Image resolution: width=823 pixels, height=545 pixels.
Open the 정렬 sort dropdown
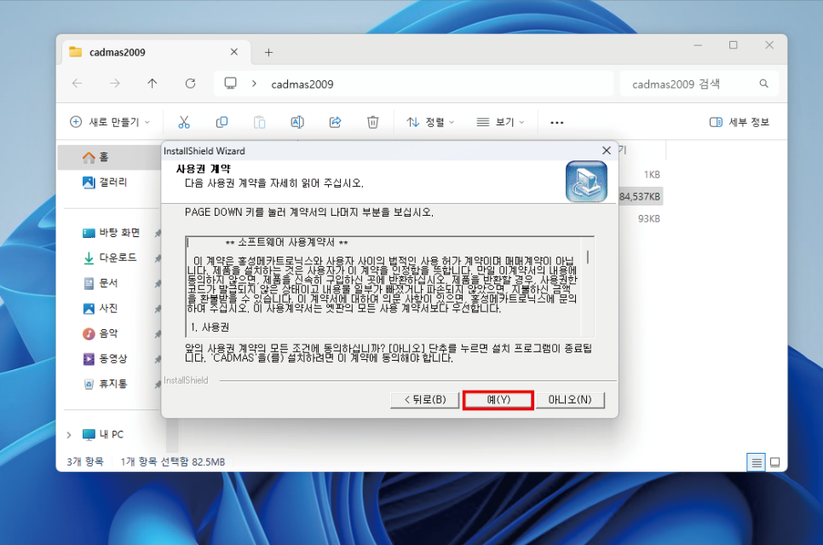430,122
